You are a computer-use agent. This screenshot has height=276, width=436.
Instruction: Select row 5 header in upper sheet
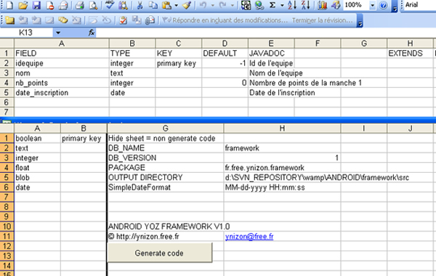pos(7,92)
